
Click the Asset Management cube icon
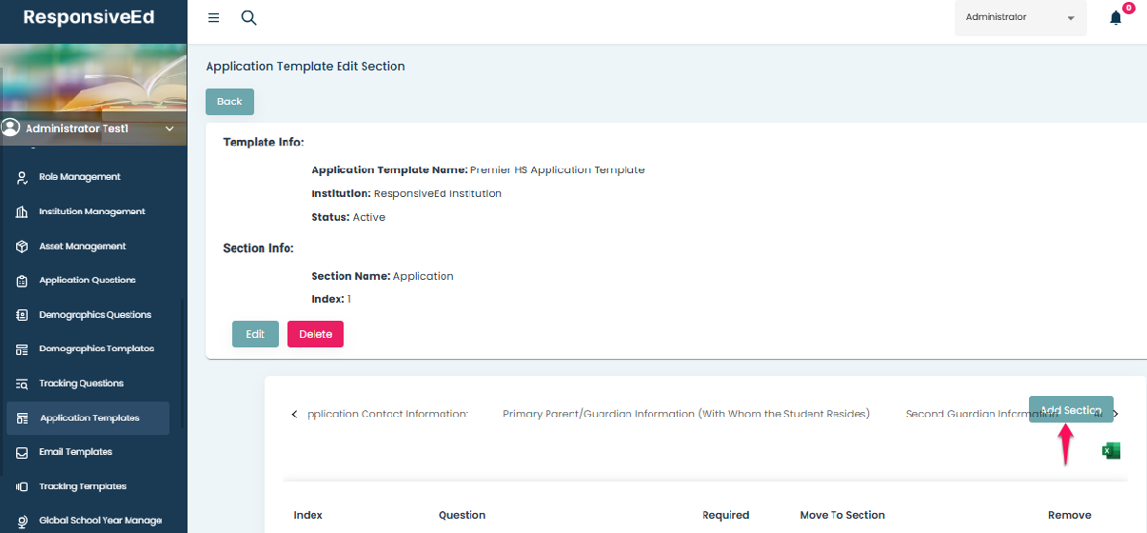[x=22, y=247]
